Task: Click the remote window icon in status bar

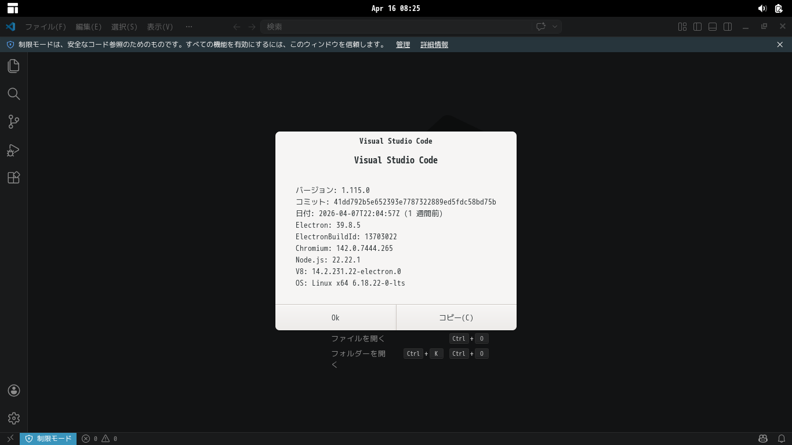Action: [x=10, y=439]
